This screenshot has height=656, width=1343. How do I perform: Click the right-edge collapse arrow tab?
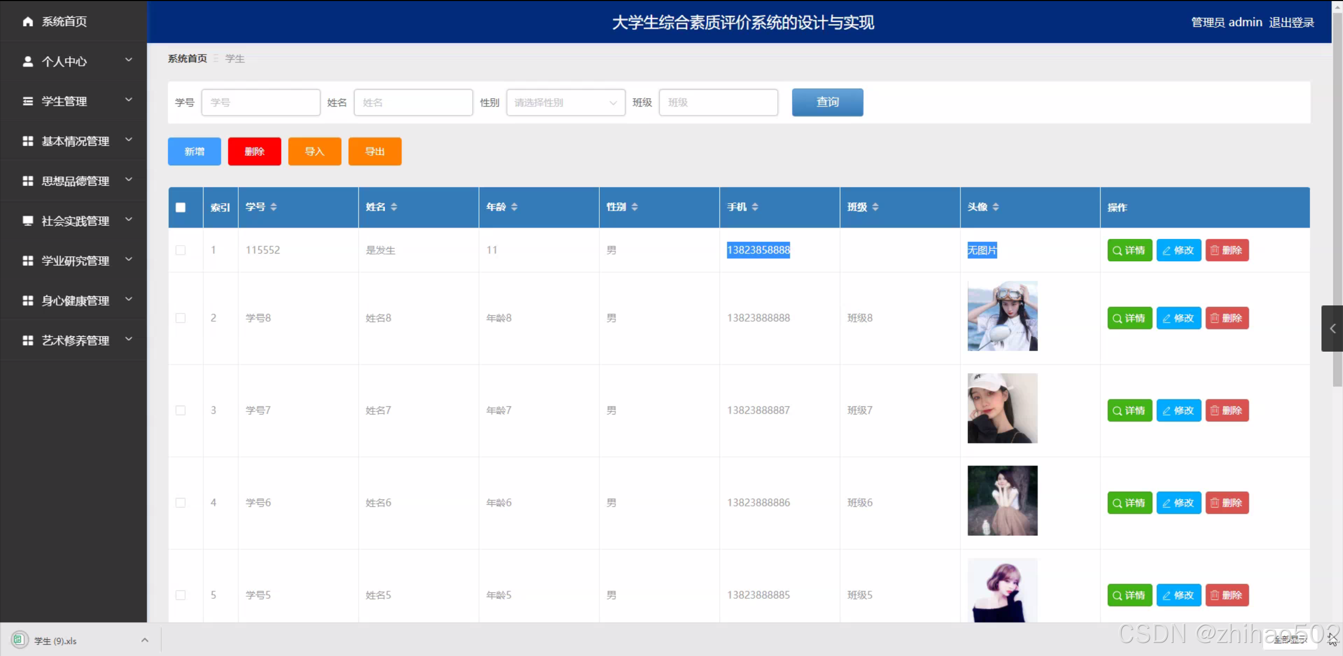tap(1332, 329)
